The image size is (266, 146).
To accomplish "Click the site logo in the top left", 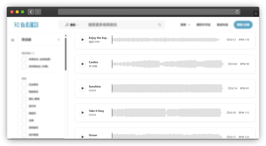I will click(26, 25).
